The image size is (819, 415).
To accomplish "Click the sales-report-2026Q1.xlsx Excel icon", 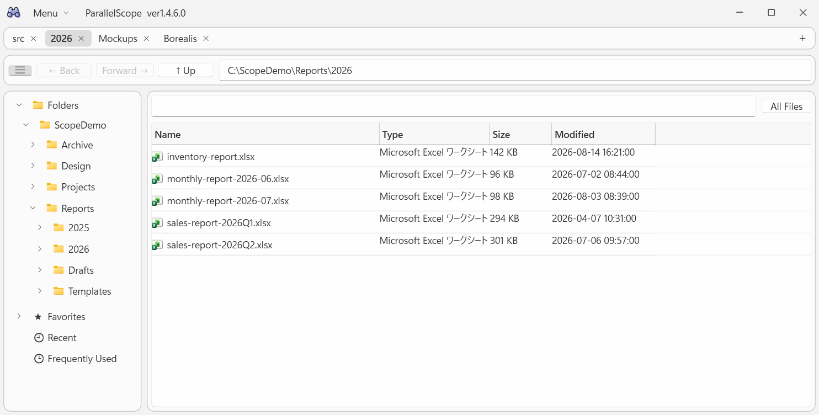I will (157, 223).
